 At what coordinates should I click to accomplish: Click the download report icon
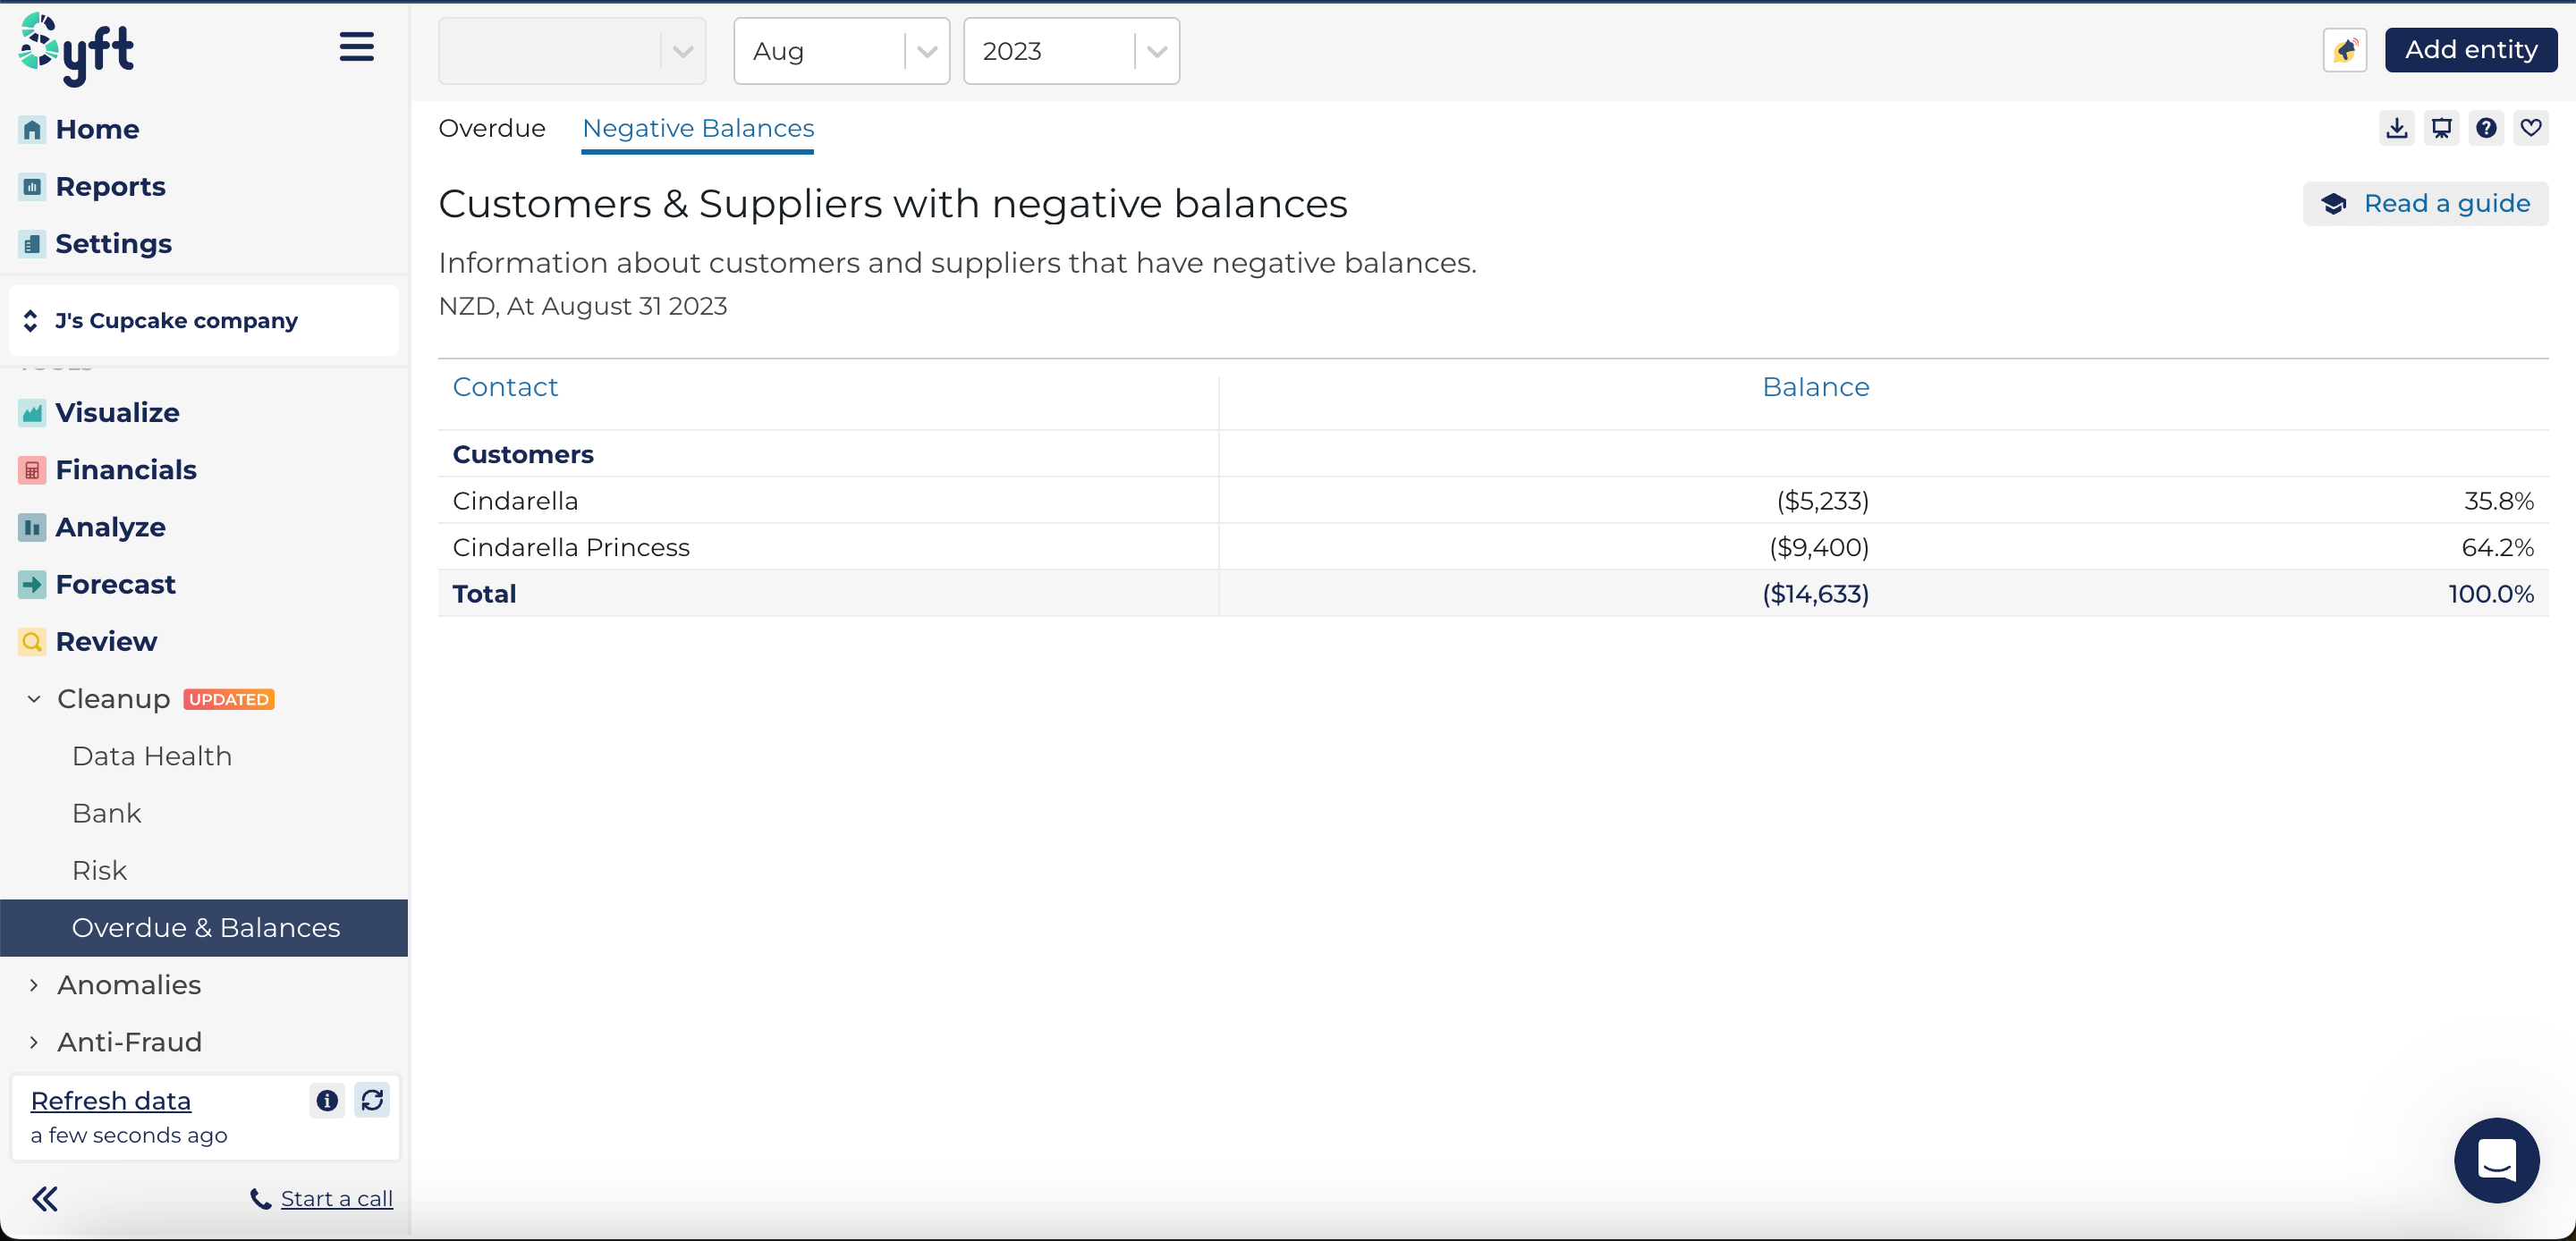2396,128
